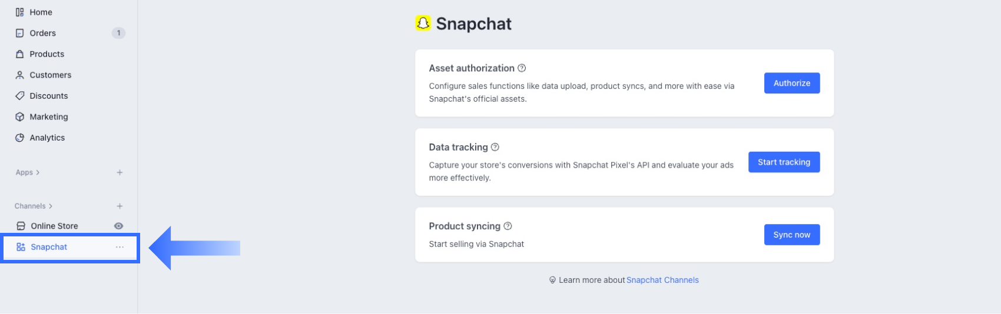Viewport: 1001px width, 314px height.
Task: Open the Snapchat Channels link
Action: (662, 280)
